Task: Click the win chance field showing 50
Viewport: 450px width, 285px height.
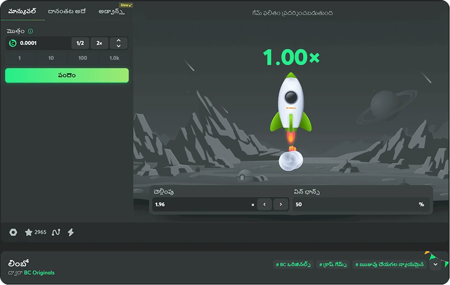Action: pyautogui.click(x=354, y=204)
